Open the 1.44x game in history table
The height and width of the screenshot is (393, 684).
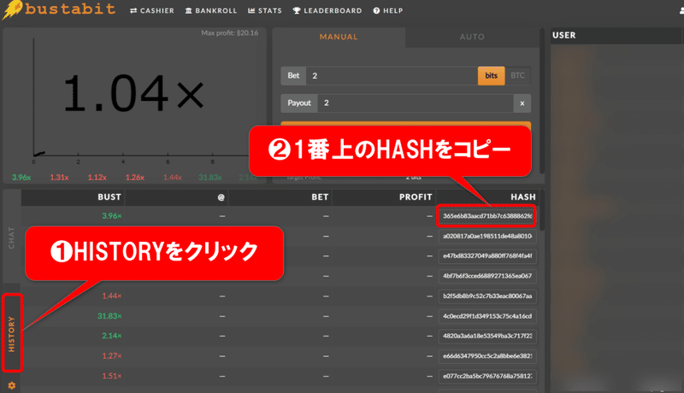[112, 296]
